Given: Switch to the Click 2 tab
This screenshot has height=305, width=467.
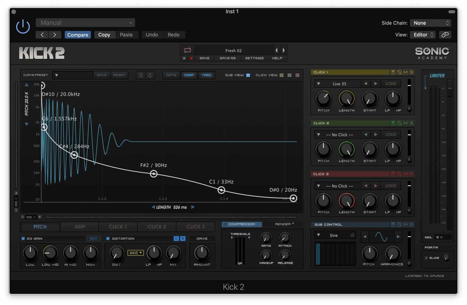Looking at the screenshot, I should coord(157,227).
